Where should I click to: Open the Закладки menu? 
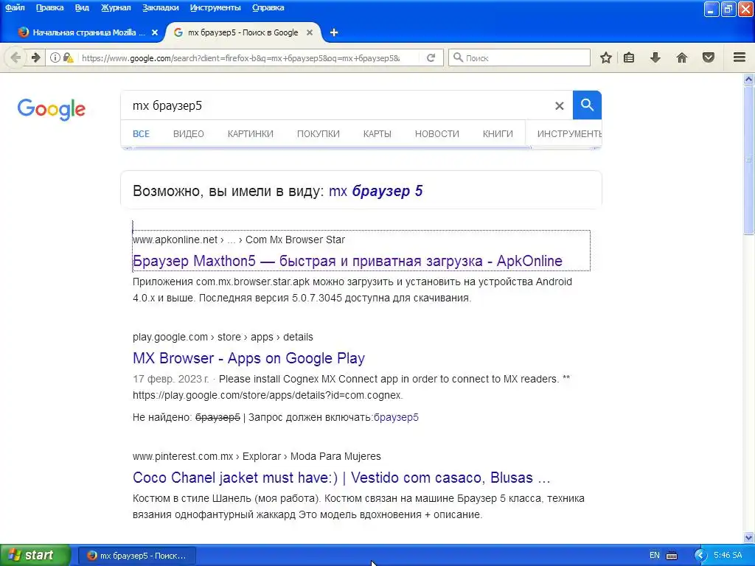160,7
